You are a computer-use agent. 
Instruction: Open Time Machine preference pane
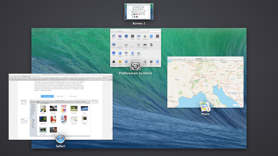[151, 63]
